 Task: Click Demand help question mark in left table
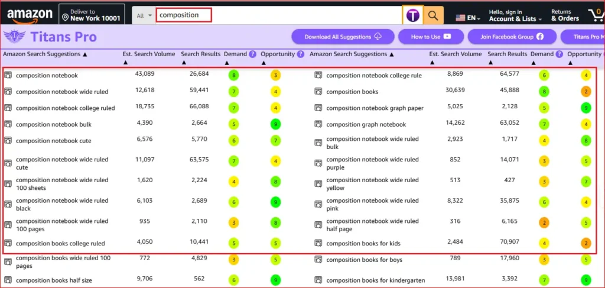252,54
